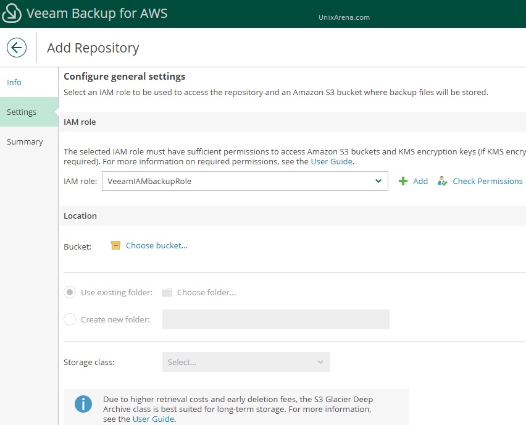Viewport: 526px width, 425px height.
Task: Click the Veeam cloud logo icon
Action: click(12, 13)
